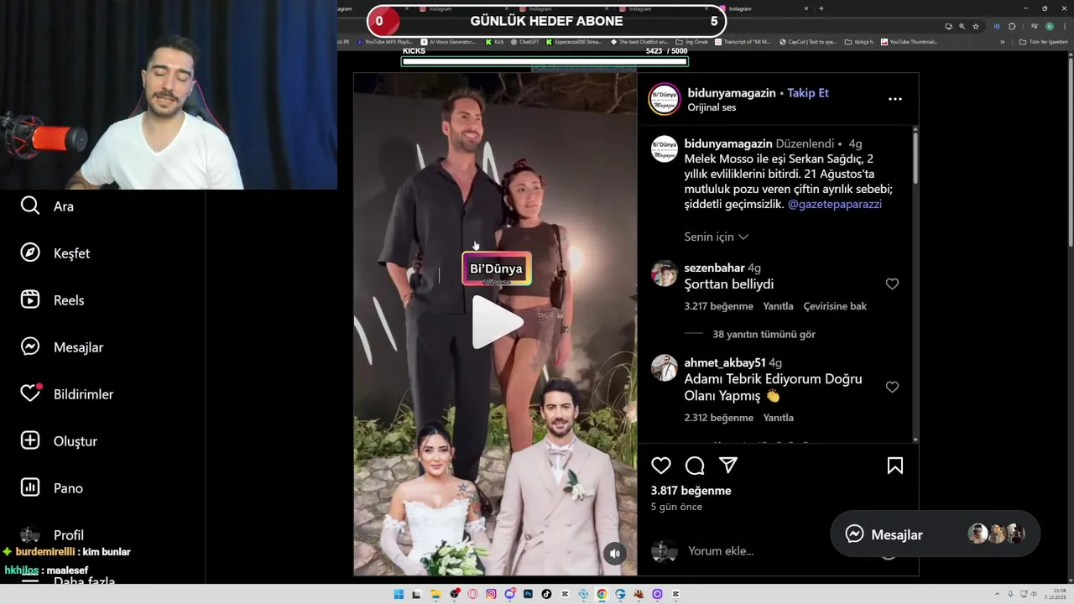Open Chrome from the taskbar
Screen dimensions: 1074x604
pos(602,594)
